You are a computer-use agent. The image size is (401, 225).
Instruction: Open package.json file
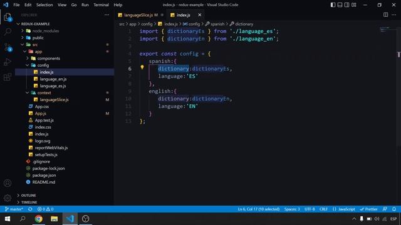pyautogui.click(x=65, y=175)
